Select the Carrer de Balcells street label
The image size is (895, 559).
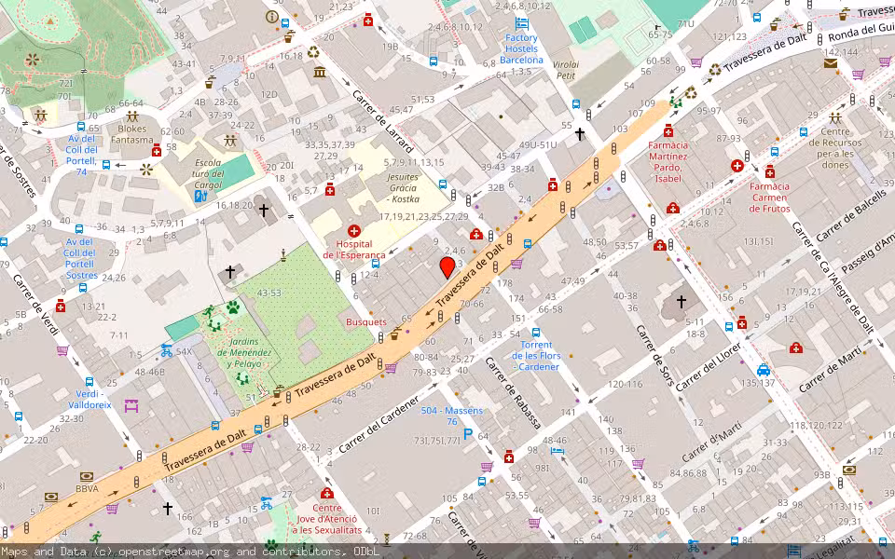click(851, 217)
